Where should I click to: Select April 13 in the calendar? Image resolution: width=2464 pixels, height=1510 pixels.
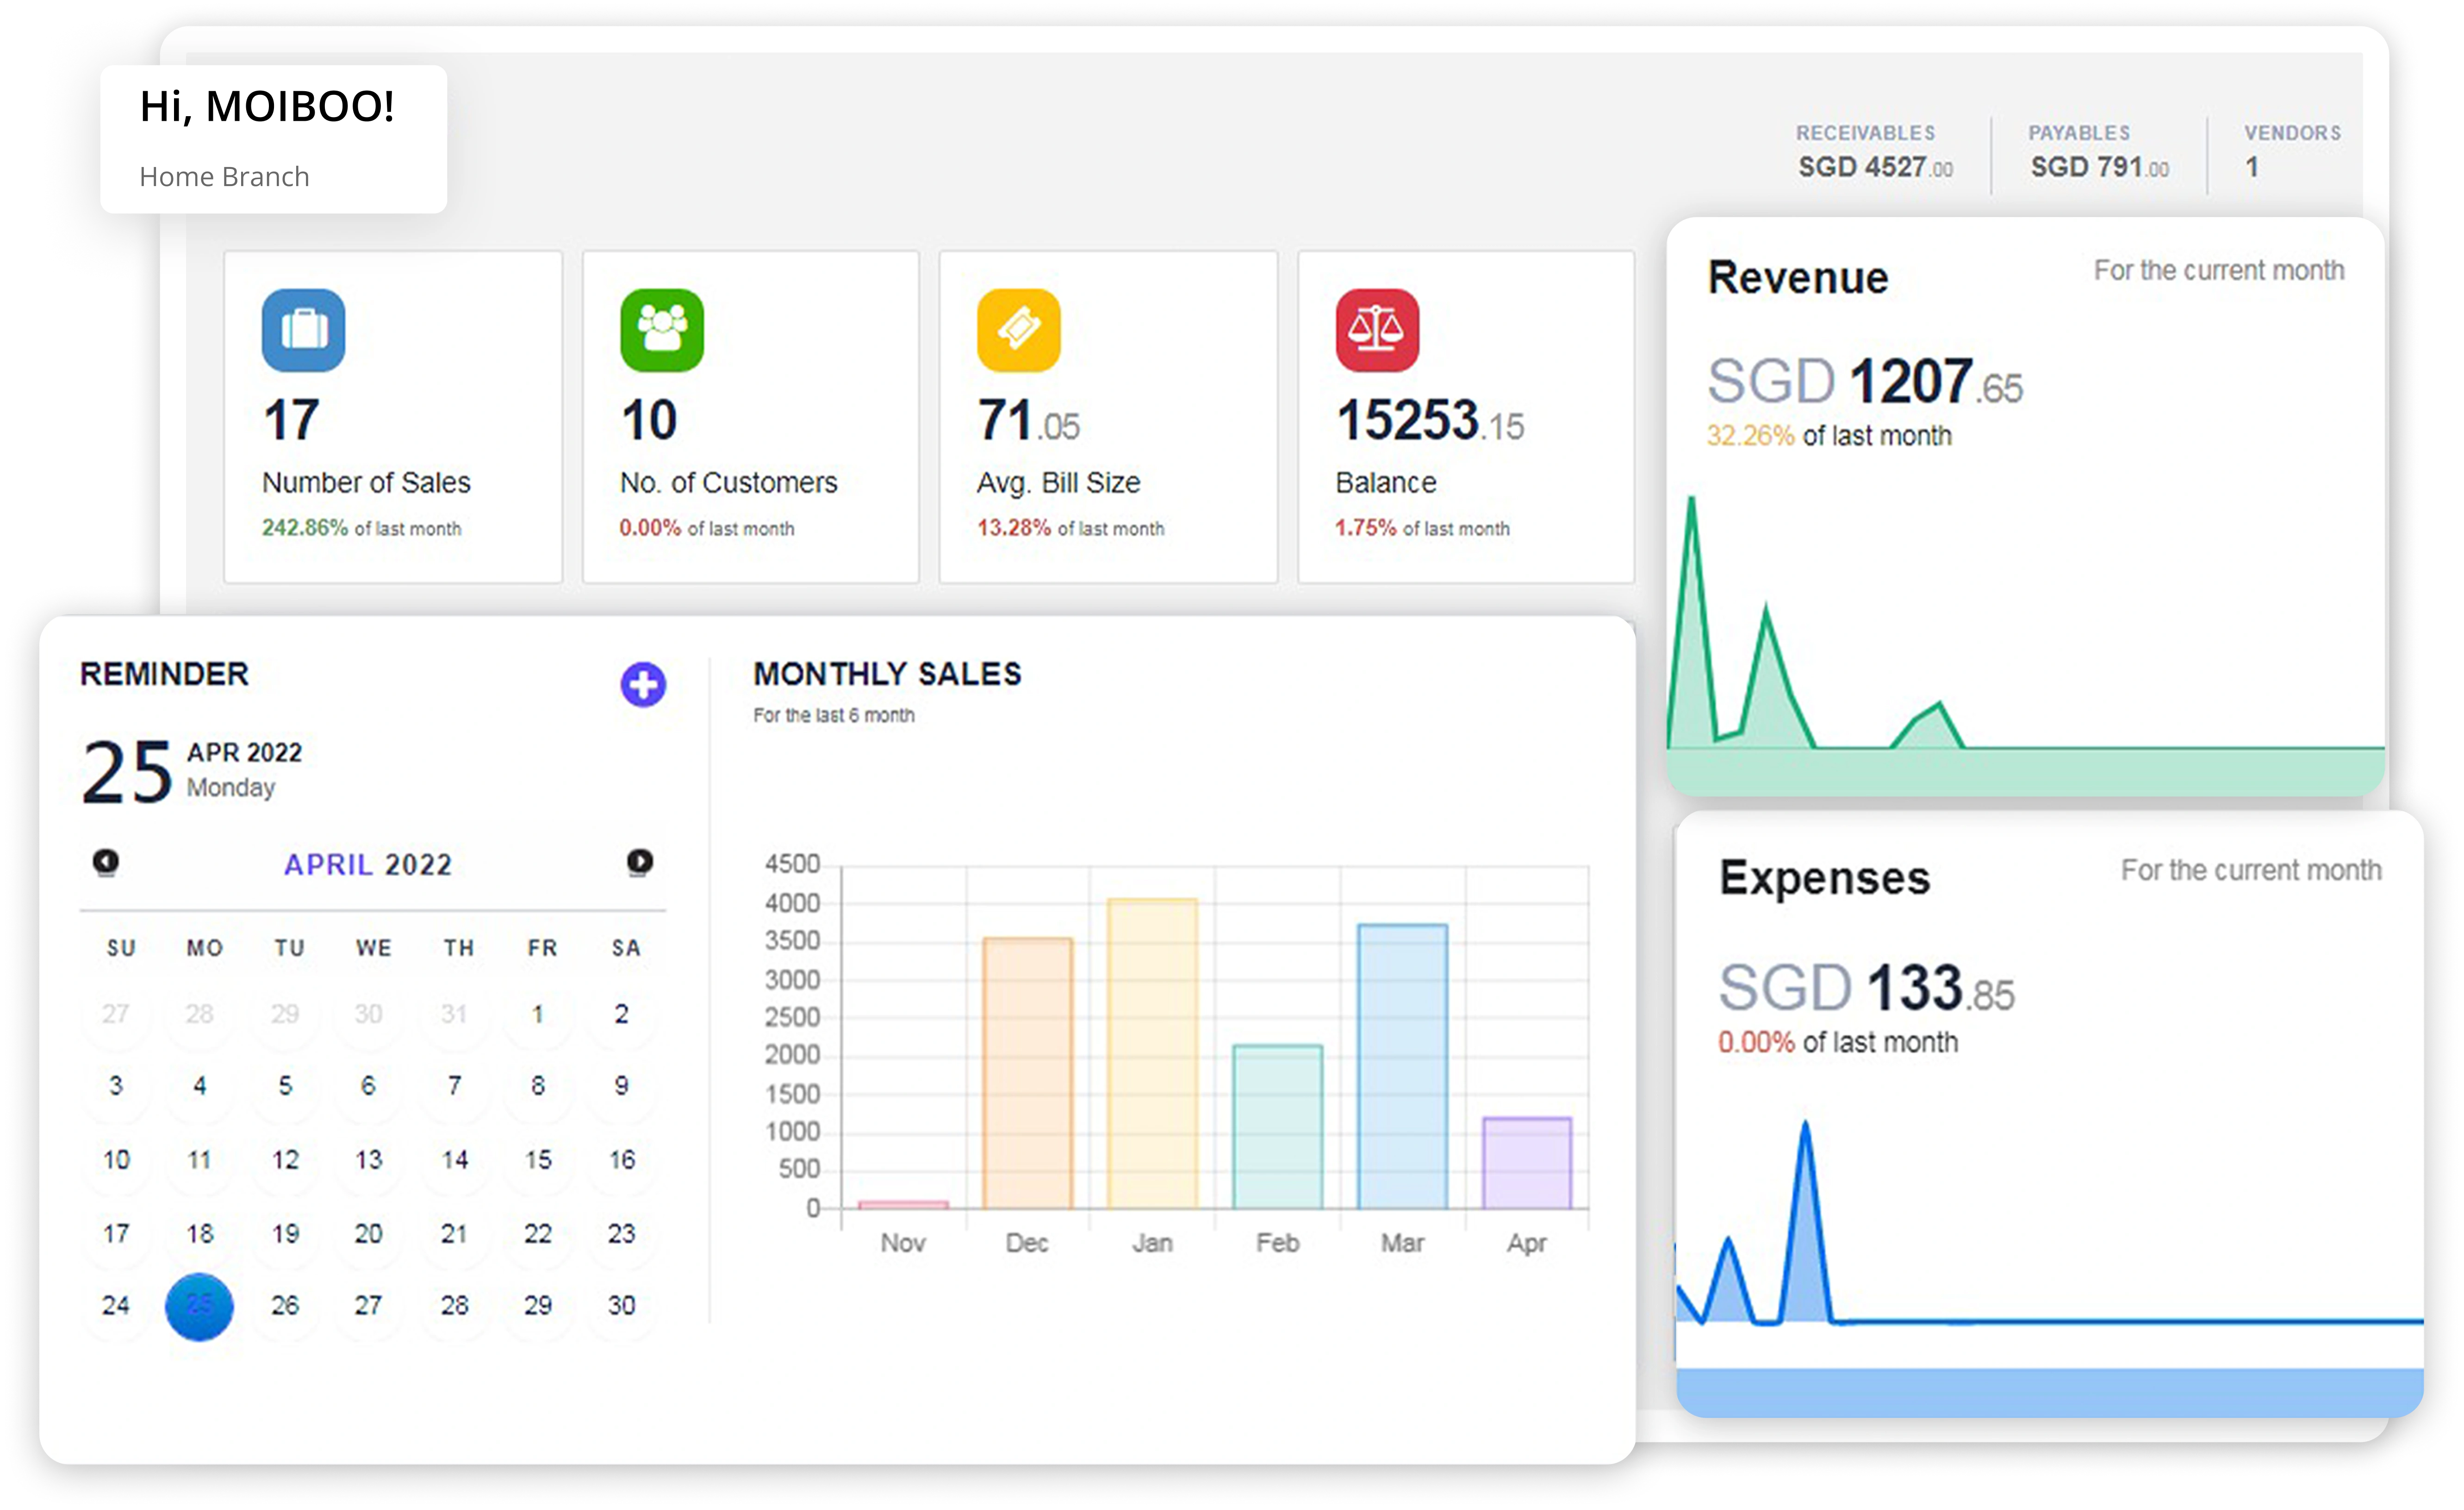(x=368, y=1159)
